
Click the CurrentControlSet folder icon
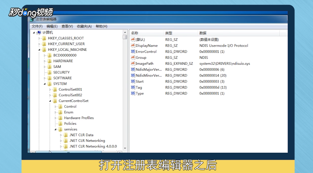click(55, 101)
